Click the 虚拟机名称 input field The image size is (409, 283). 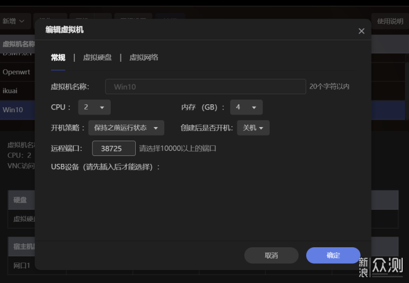(x=206, y=87)
